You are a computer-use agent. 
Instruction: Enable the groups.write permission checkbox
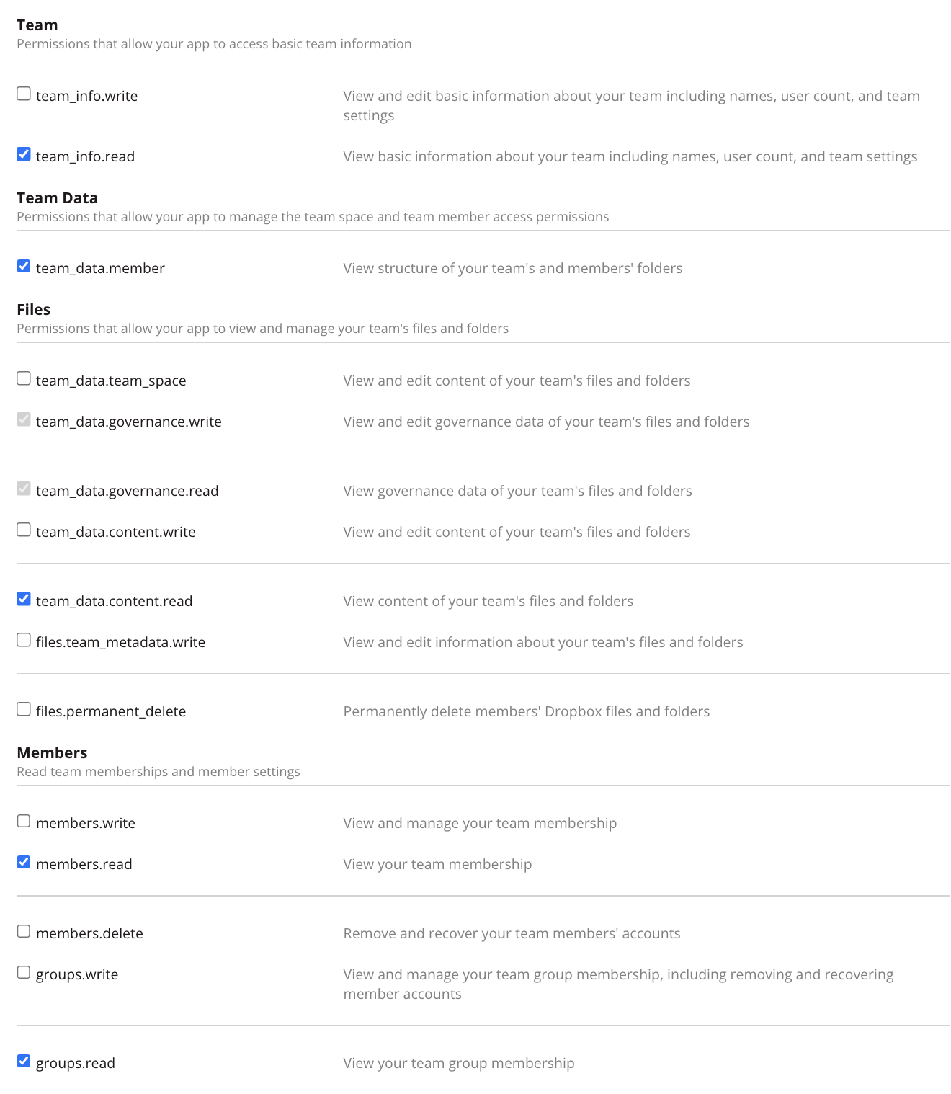click(24, 973)
